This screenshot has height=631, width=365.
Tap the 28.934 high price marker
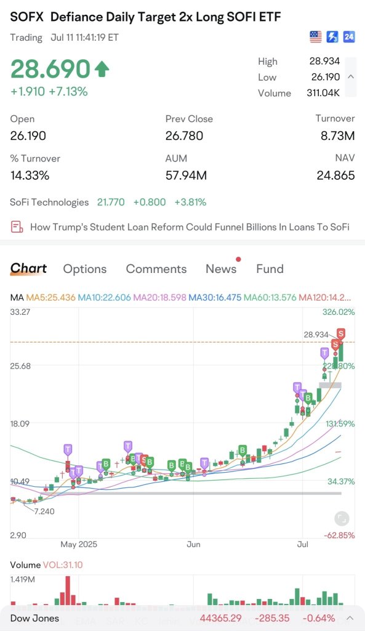tap(316, 335)
